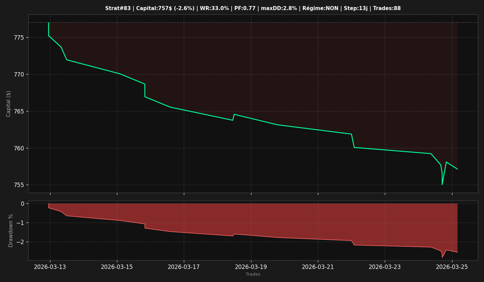Click the "Trades" x-axis label

pos(253,274)
